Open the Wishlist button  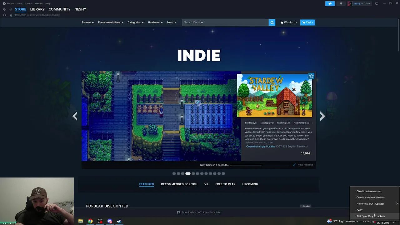click(x=288, y=22)
